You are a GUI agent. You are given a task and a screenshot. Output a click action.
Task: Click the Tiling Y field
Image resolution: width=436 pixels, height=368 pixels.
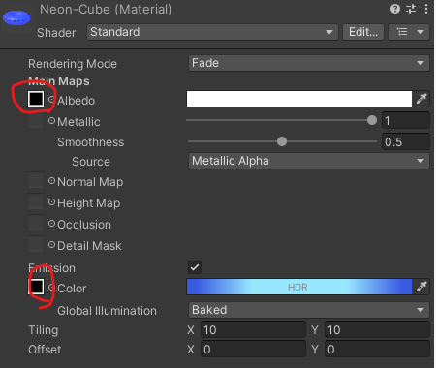coord(377,329)
